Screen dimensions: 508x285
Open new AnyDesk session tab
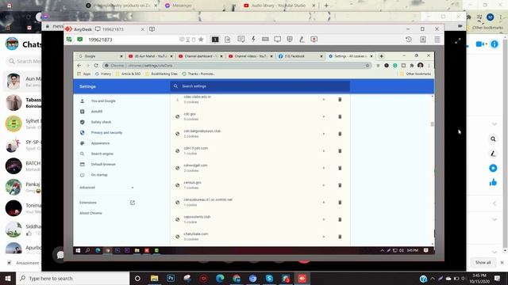[x=152, y=29]
